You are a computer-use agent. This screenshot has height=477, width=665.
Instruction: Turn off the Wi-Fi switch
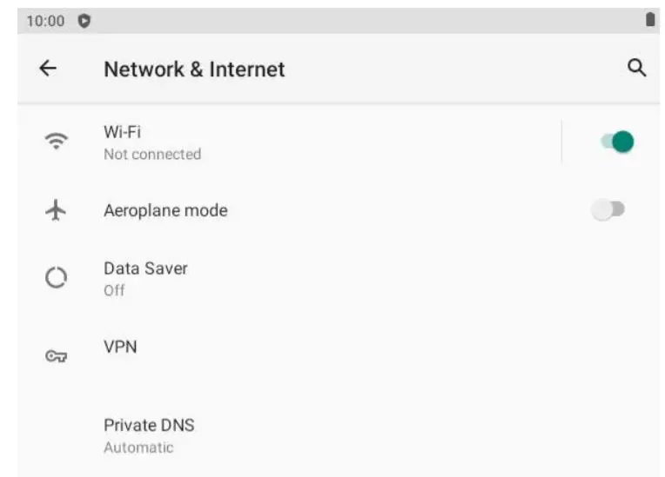pyautogui.click(x=617, y=142)
